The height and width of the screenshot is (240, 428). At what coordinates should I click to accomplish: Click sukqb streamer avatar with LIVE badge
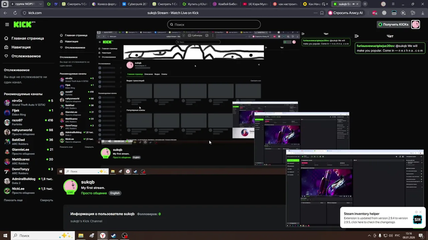point(71,187)
